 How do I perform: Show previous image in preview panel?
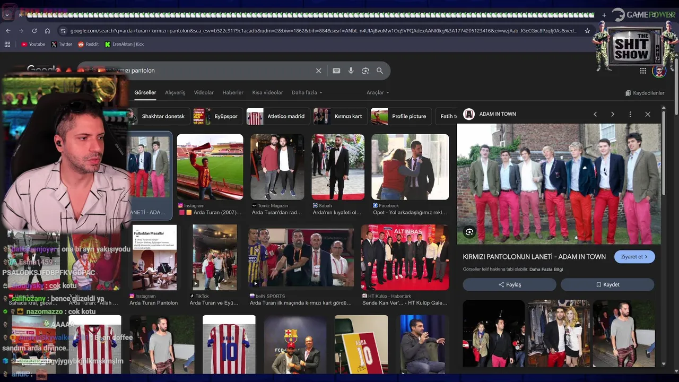point(595,114)
